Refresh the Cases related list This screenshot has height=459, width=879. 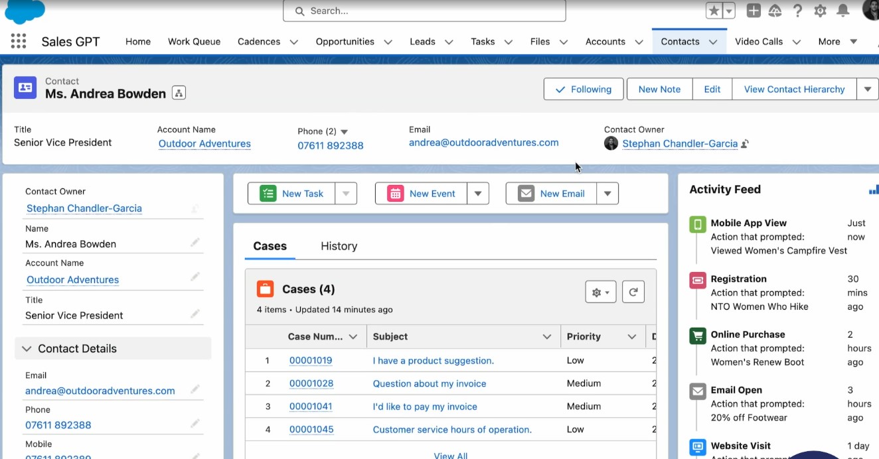click(633, 292)
